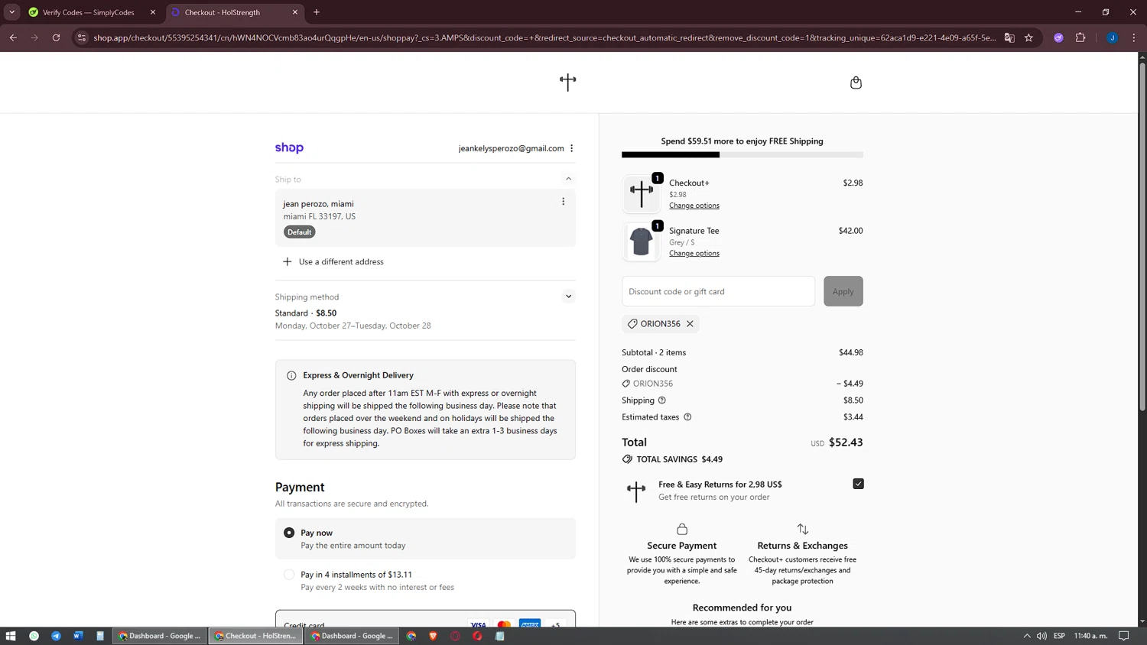Show Estimated taxes info tooltip icon
The image size is (1147, 645).
pos(687,417)
